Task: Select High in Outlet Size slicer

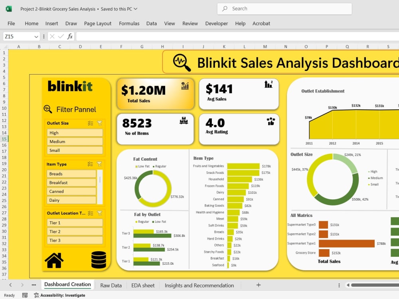Action: pyautogui.click(x=75, y=133)
